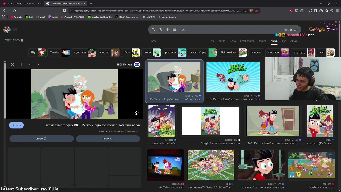Image resolution: width=341 pixels, height=192 pixels.
Task: Open the browser hamburger menu
Action: click(x=337, y=11)
